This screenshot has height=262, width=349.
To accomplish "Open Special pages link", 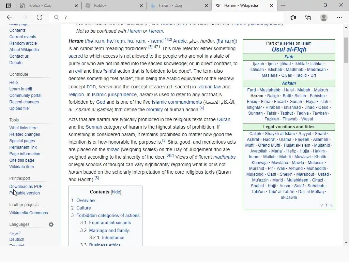I will click(22, 141).
